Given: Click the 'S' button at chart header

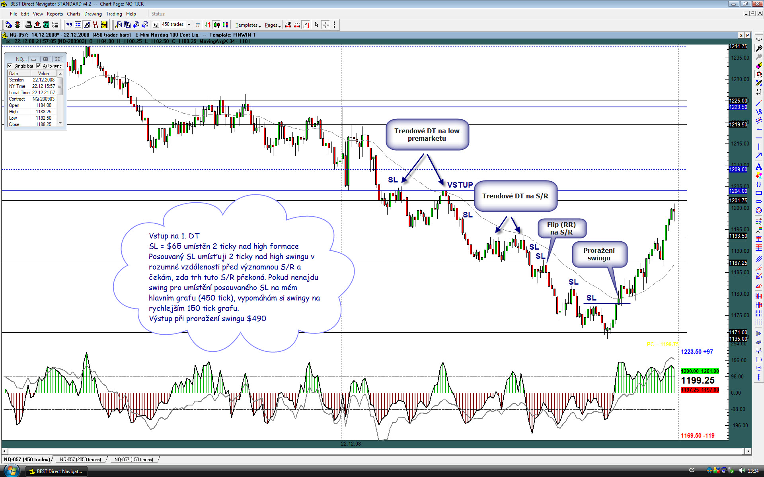Looking at the screenshot, I should point(741,35).
